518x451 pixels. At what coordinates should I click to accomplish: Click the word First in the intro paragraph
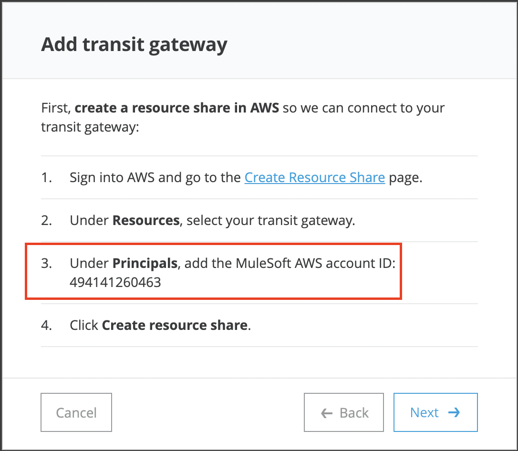click(55, 108)
